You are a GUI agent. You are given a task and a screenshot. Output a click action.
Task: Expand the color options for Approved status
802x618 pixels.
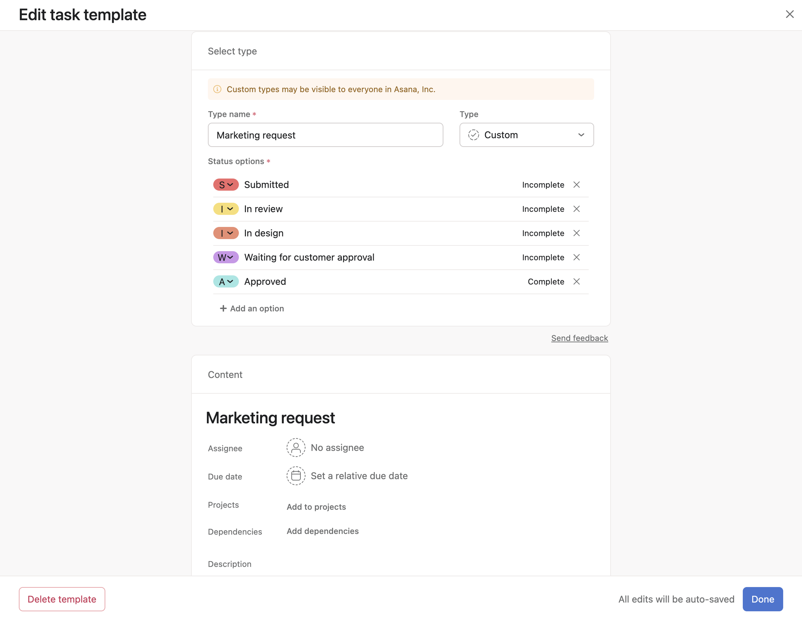coord(231,281)
